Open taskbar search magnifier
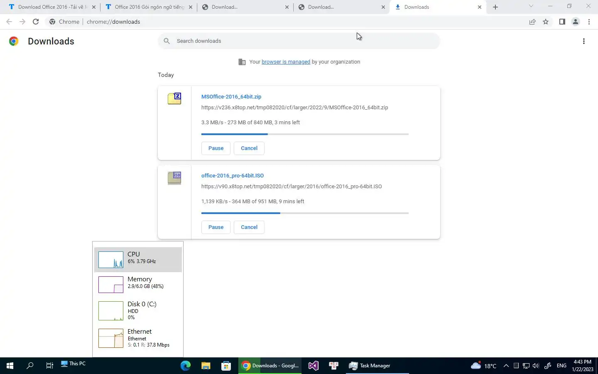 30,366
